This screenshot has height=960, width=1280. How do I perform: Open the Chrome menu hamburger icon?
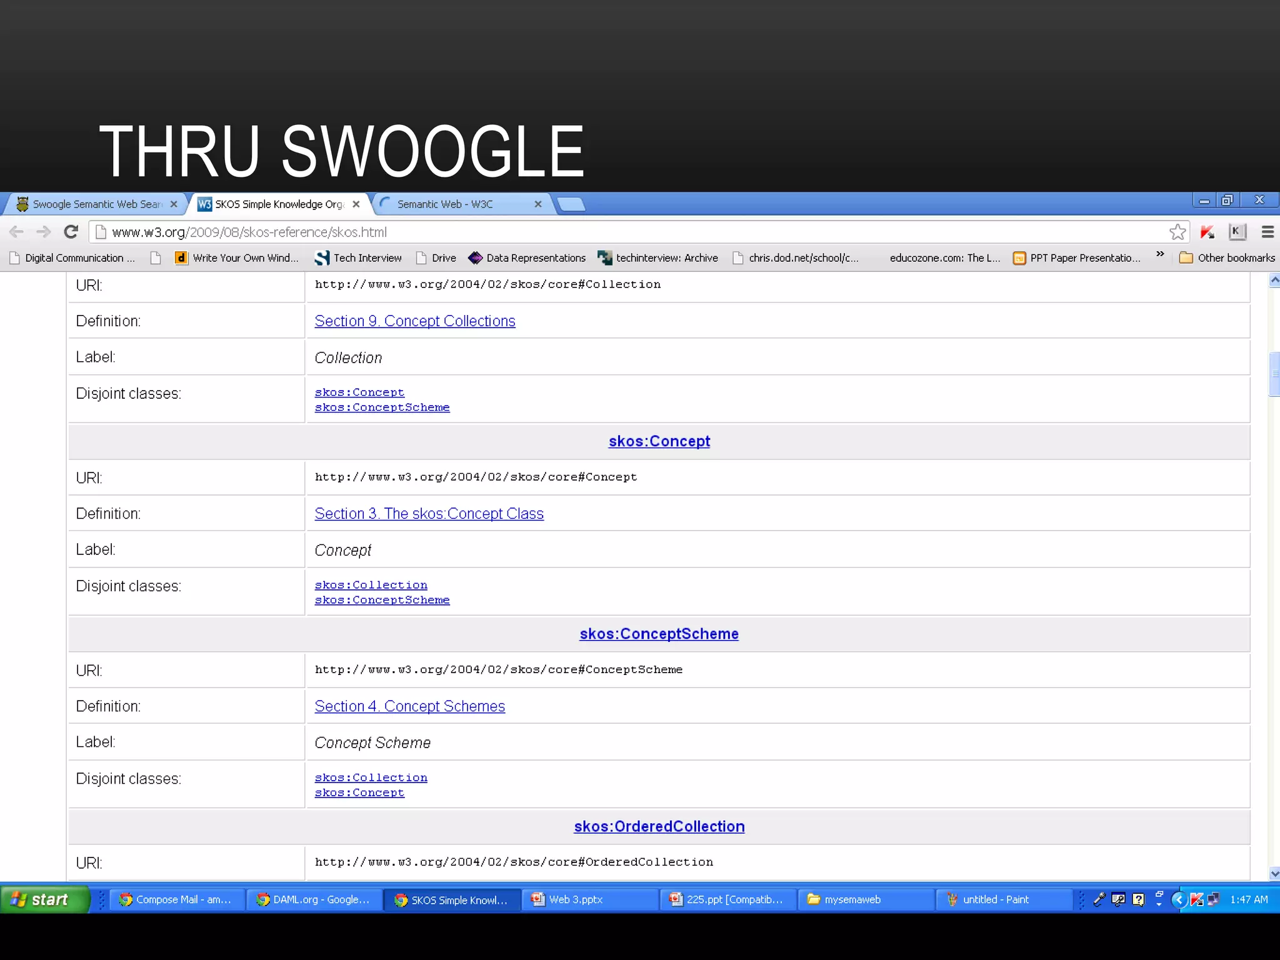(x=1267, y=232)
